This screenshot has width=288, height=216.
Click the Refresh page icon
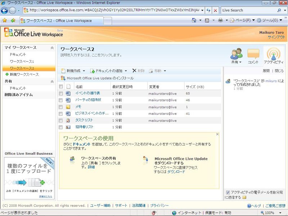(208, 10)
